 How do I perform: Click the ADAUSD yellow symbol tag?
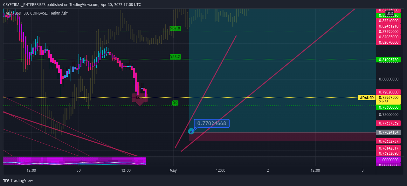pos(367,98)
